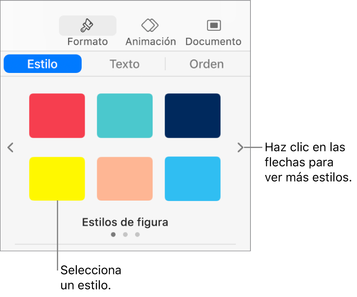Click the Documento rectangle icon
Screen dimensions: 357x297
coord(213,26)
